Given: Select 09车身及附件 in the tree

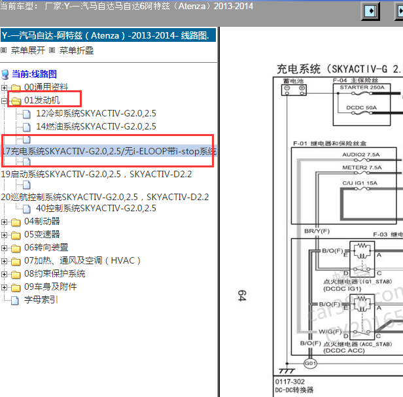Looking at the screenshot, I should 50,286.
